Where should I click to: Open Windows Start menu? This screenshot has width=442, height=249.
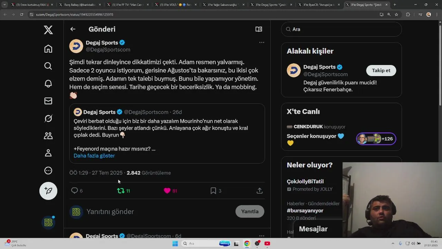175,243
